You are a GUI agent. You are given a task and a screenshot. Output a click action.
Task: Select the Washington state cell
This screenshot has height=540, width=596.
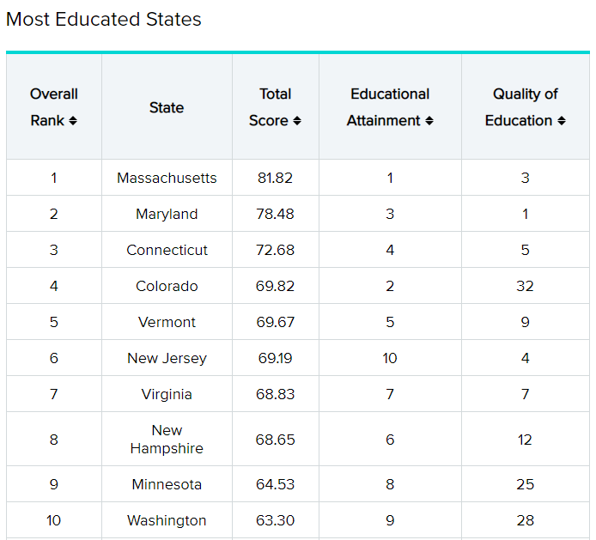167,520
